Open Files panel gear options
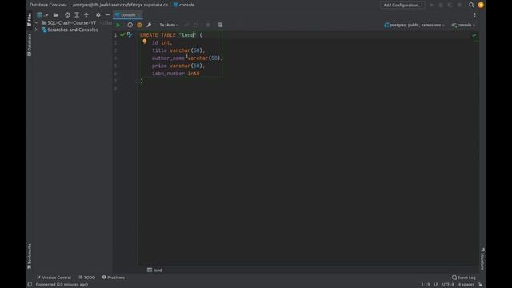This screenshot has height=288, width=512. pyautogui.click(x=98, y=14)
